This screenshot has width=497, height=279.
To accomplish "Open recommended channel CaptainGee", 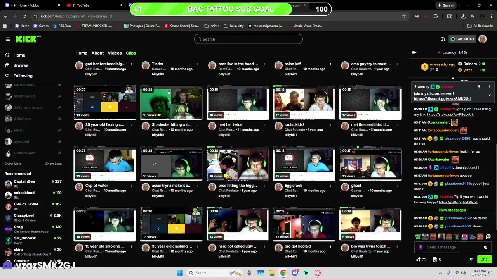I will 33,184.
